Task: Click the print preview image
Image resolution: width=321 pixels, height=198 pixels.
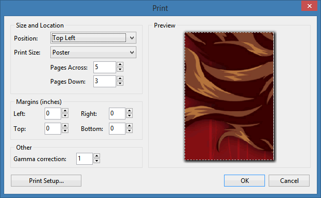Action: click(229, 96)
